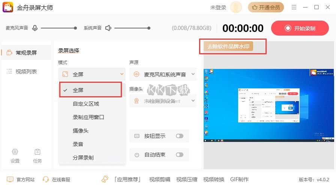This screenshot has height=185, width=336.
Task: Open 任务 clipboard icon
Action: click(x=37, y=152)
